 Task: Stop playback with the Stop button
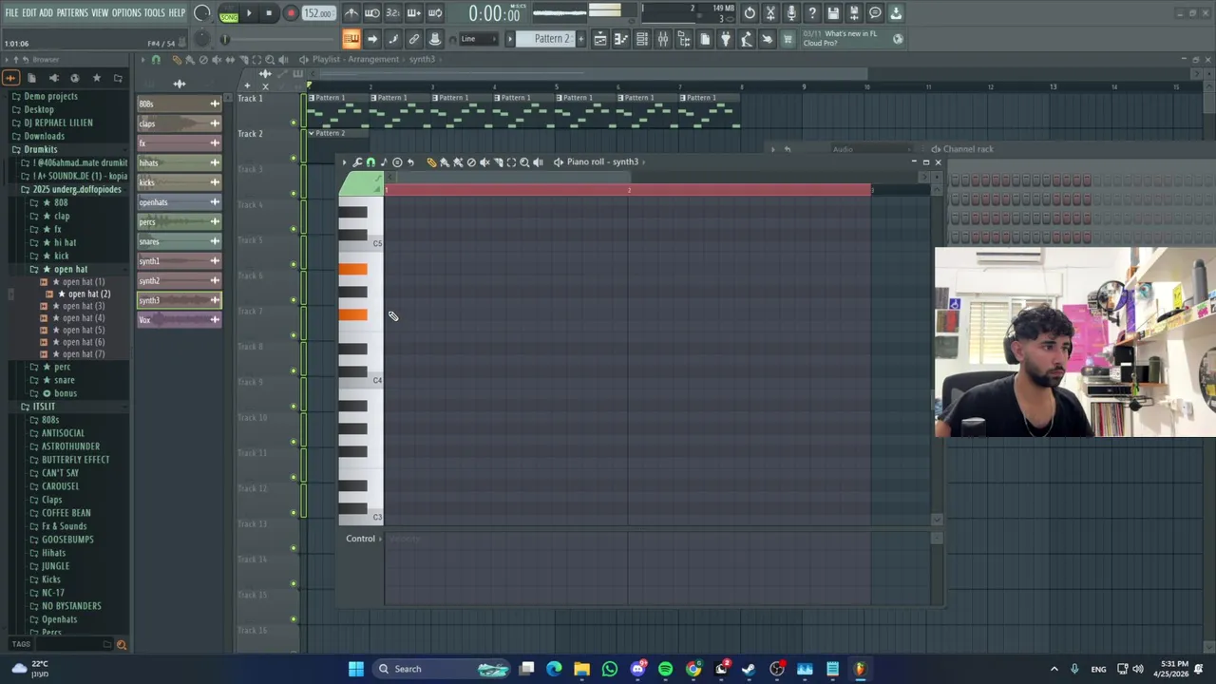tap(269, 13)
